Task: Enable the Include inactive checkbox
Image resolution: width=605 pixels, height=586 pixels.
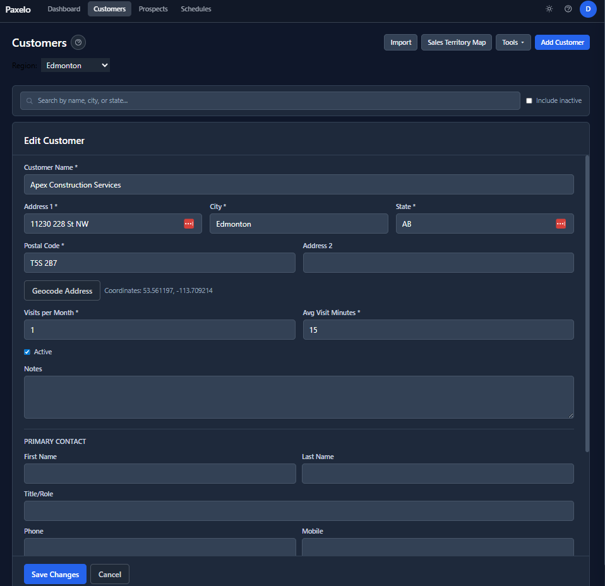Action: [x=529, y=100]
